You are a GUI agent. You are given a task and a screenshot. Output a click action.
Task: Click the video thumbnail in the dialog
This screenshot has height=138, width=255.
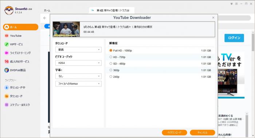pyautogui.click(x=66, y=29)
